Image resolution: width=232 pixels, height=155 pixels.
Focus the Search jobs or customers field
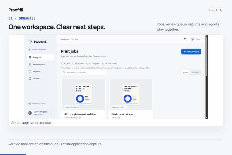pos(84,72)
